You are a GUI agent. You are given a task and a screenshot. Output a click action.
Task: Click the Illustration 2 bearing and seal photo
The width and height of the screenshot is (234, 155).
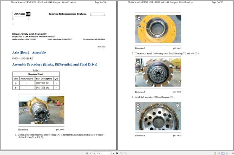tap(158, 29)
